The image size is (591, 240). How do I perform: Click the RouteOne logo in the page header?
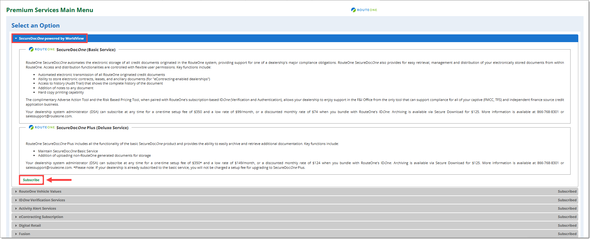click(364, 10)
